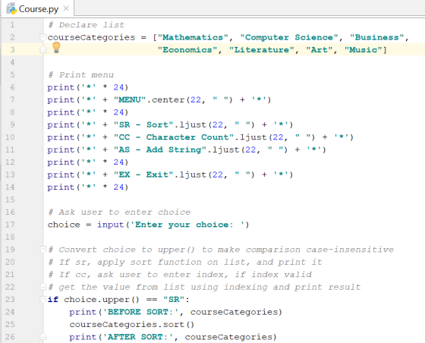
Task: Click the choice variable on line 17
Action: [x=64, y=225]
